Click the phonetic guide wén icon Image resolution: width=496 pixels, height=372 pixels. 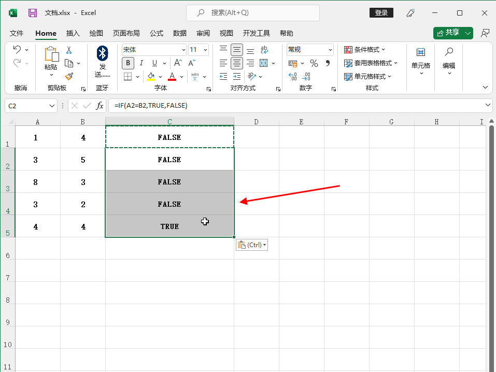tap(195, 77)
